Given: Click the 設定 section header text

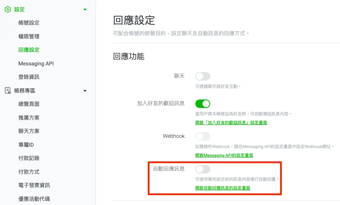Looking at the screenshot, I should [x=19, y=9].
